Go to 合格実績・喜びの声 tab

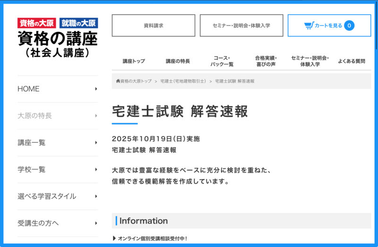(266, 61)
